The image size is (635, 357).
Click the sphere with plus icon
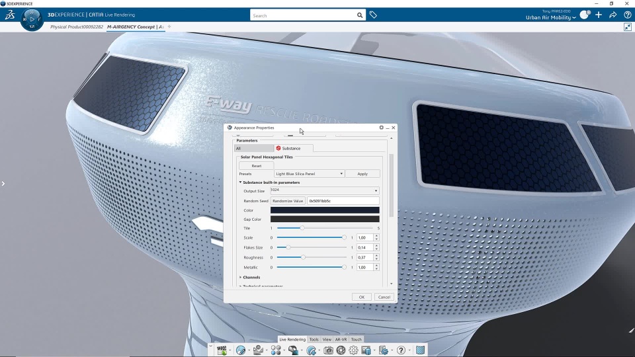311,350
